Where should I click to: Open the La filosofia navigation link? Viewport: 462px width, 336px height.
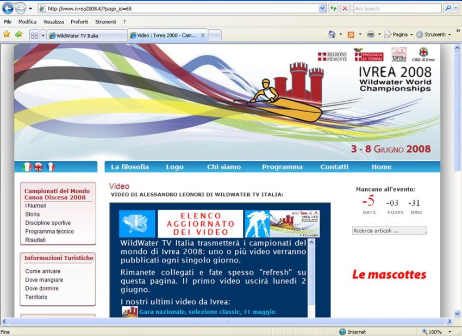pos(130,167)
